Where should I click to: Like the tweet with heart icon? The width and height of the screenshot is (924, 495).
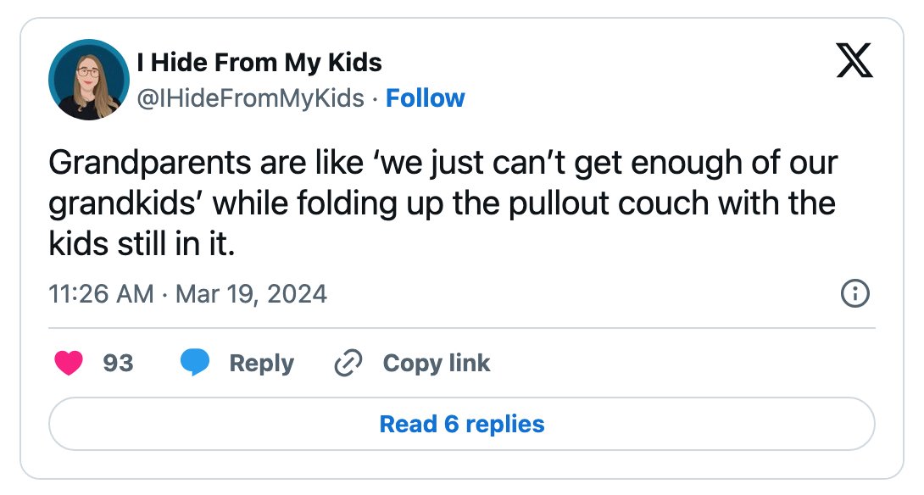(69, 363)
